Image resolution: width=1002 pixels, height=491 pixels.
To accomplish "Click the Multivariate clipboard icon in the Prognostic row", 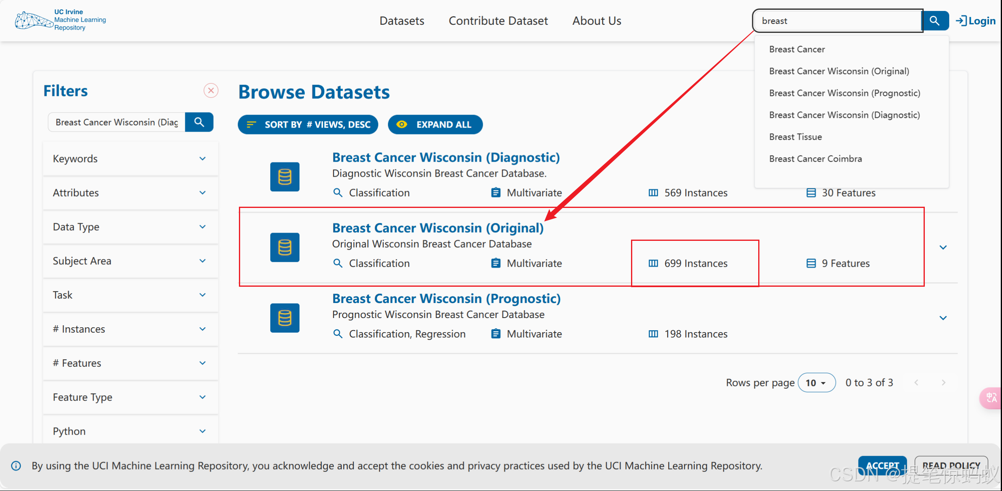I will tap(496, 334).
